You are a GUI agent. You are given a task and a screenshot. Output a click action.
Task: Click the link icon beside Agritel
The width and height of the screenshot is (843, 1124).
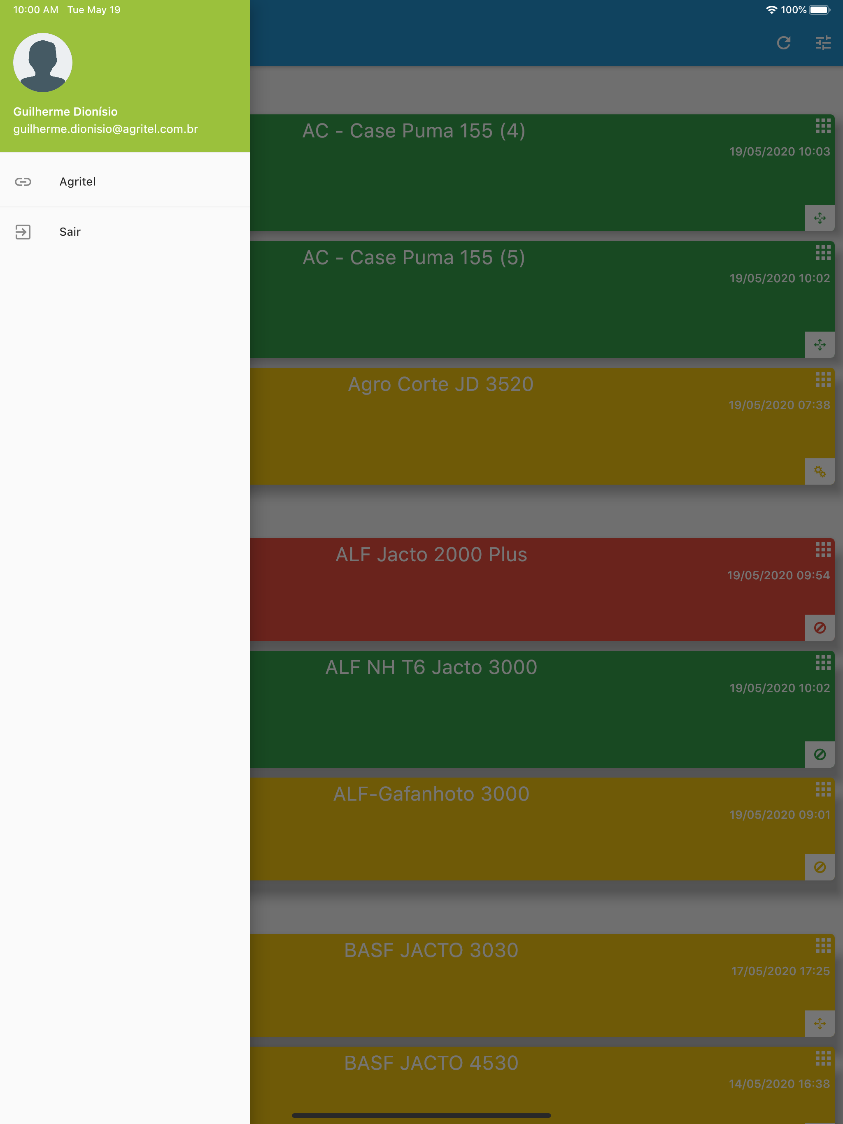(x=23, y=182)
